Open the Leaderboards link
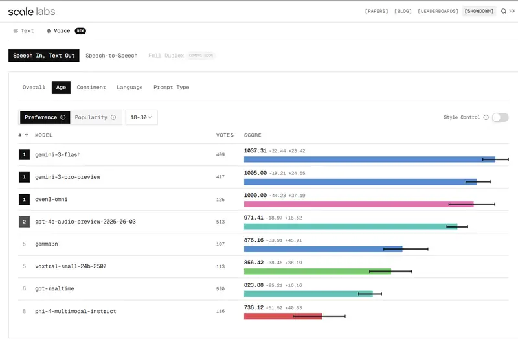 [438, 11]
